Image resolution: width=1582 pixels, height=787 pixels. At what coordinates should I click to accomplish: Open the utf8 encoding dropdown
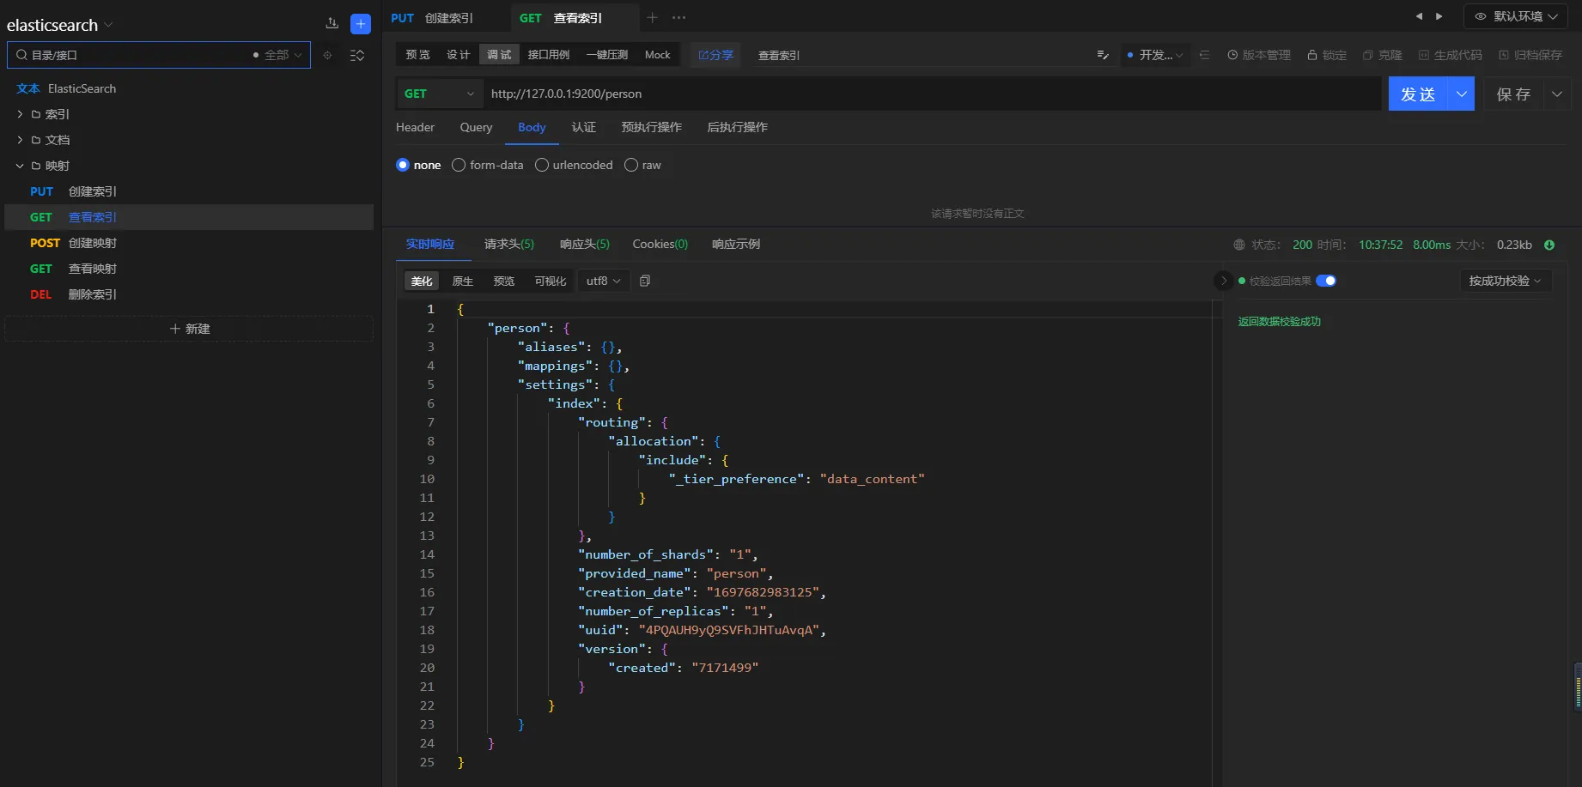click(x=603, y=281)
